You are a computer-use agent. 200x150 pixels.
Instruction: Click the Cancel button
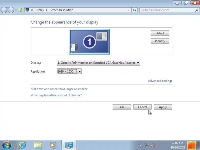[142, 107]
